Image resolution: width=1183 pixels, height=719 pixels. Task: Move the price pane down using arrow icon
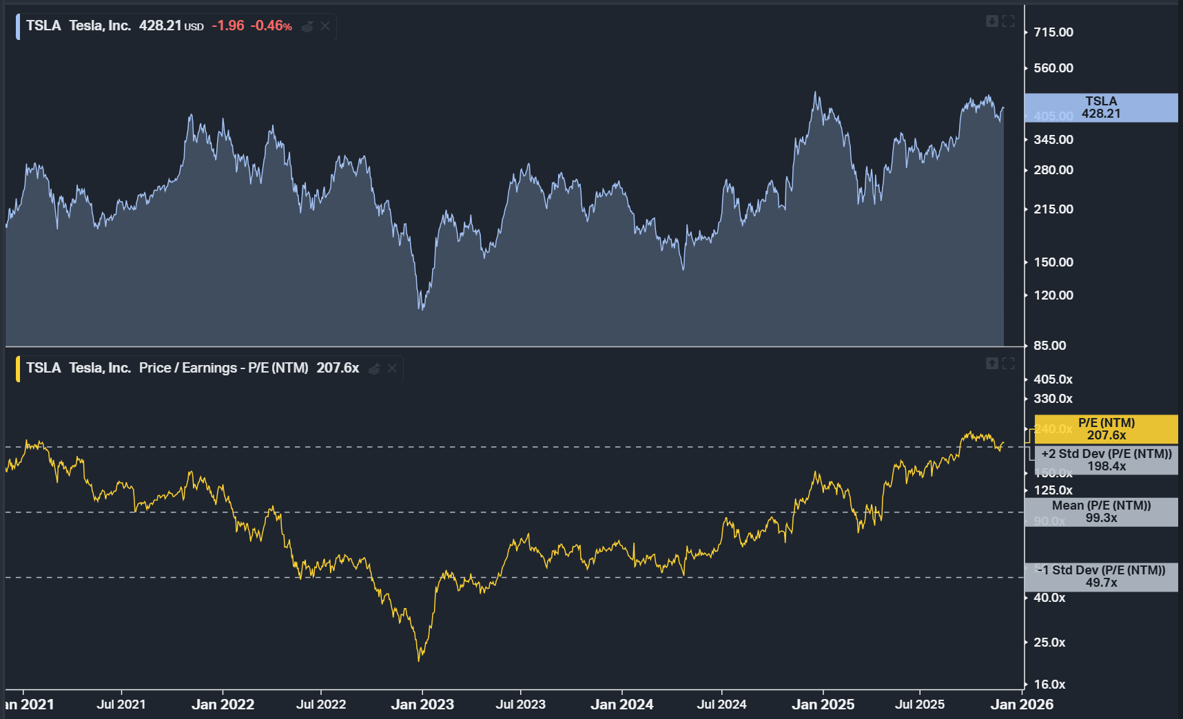992,21
